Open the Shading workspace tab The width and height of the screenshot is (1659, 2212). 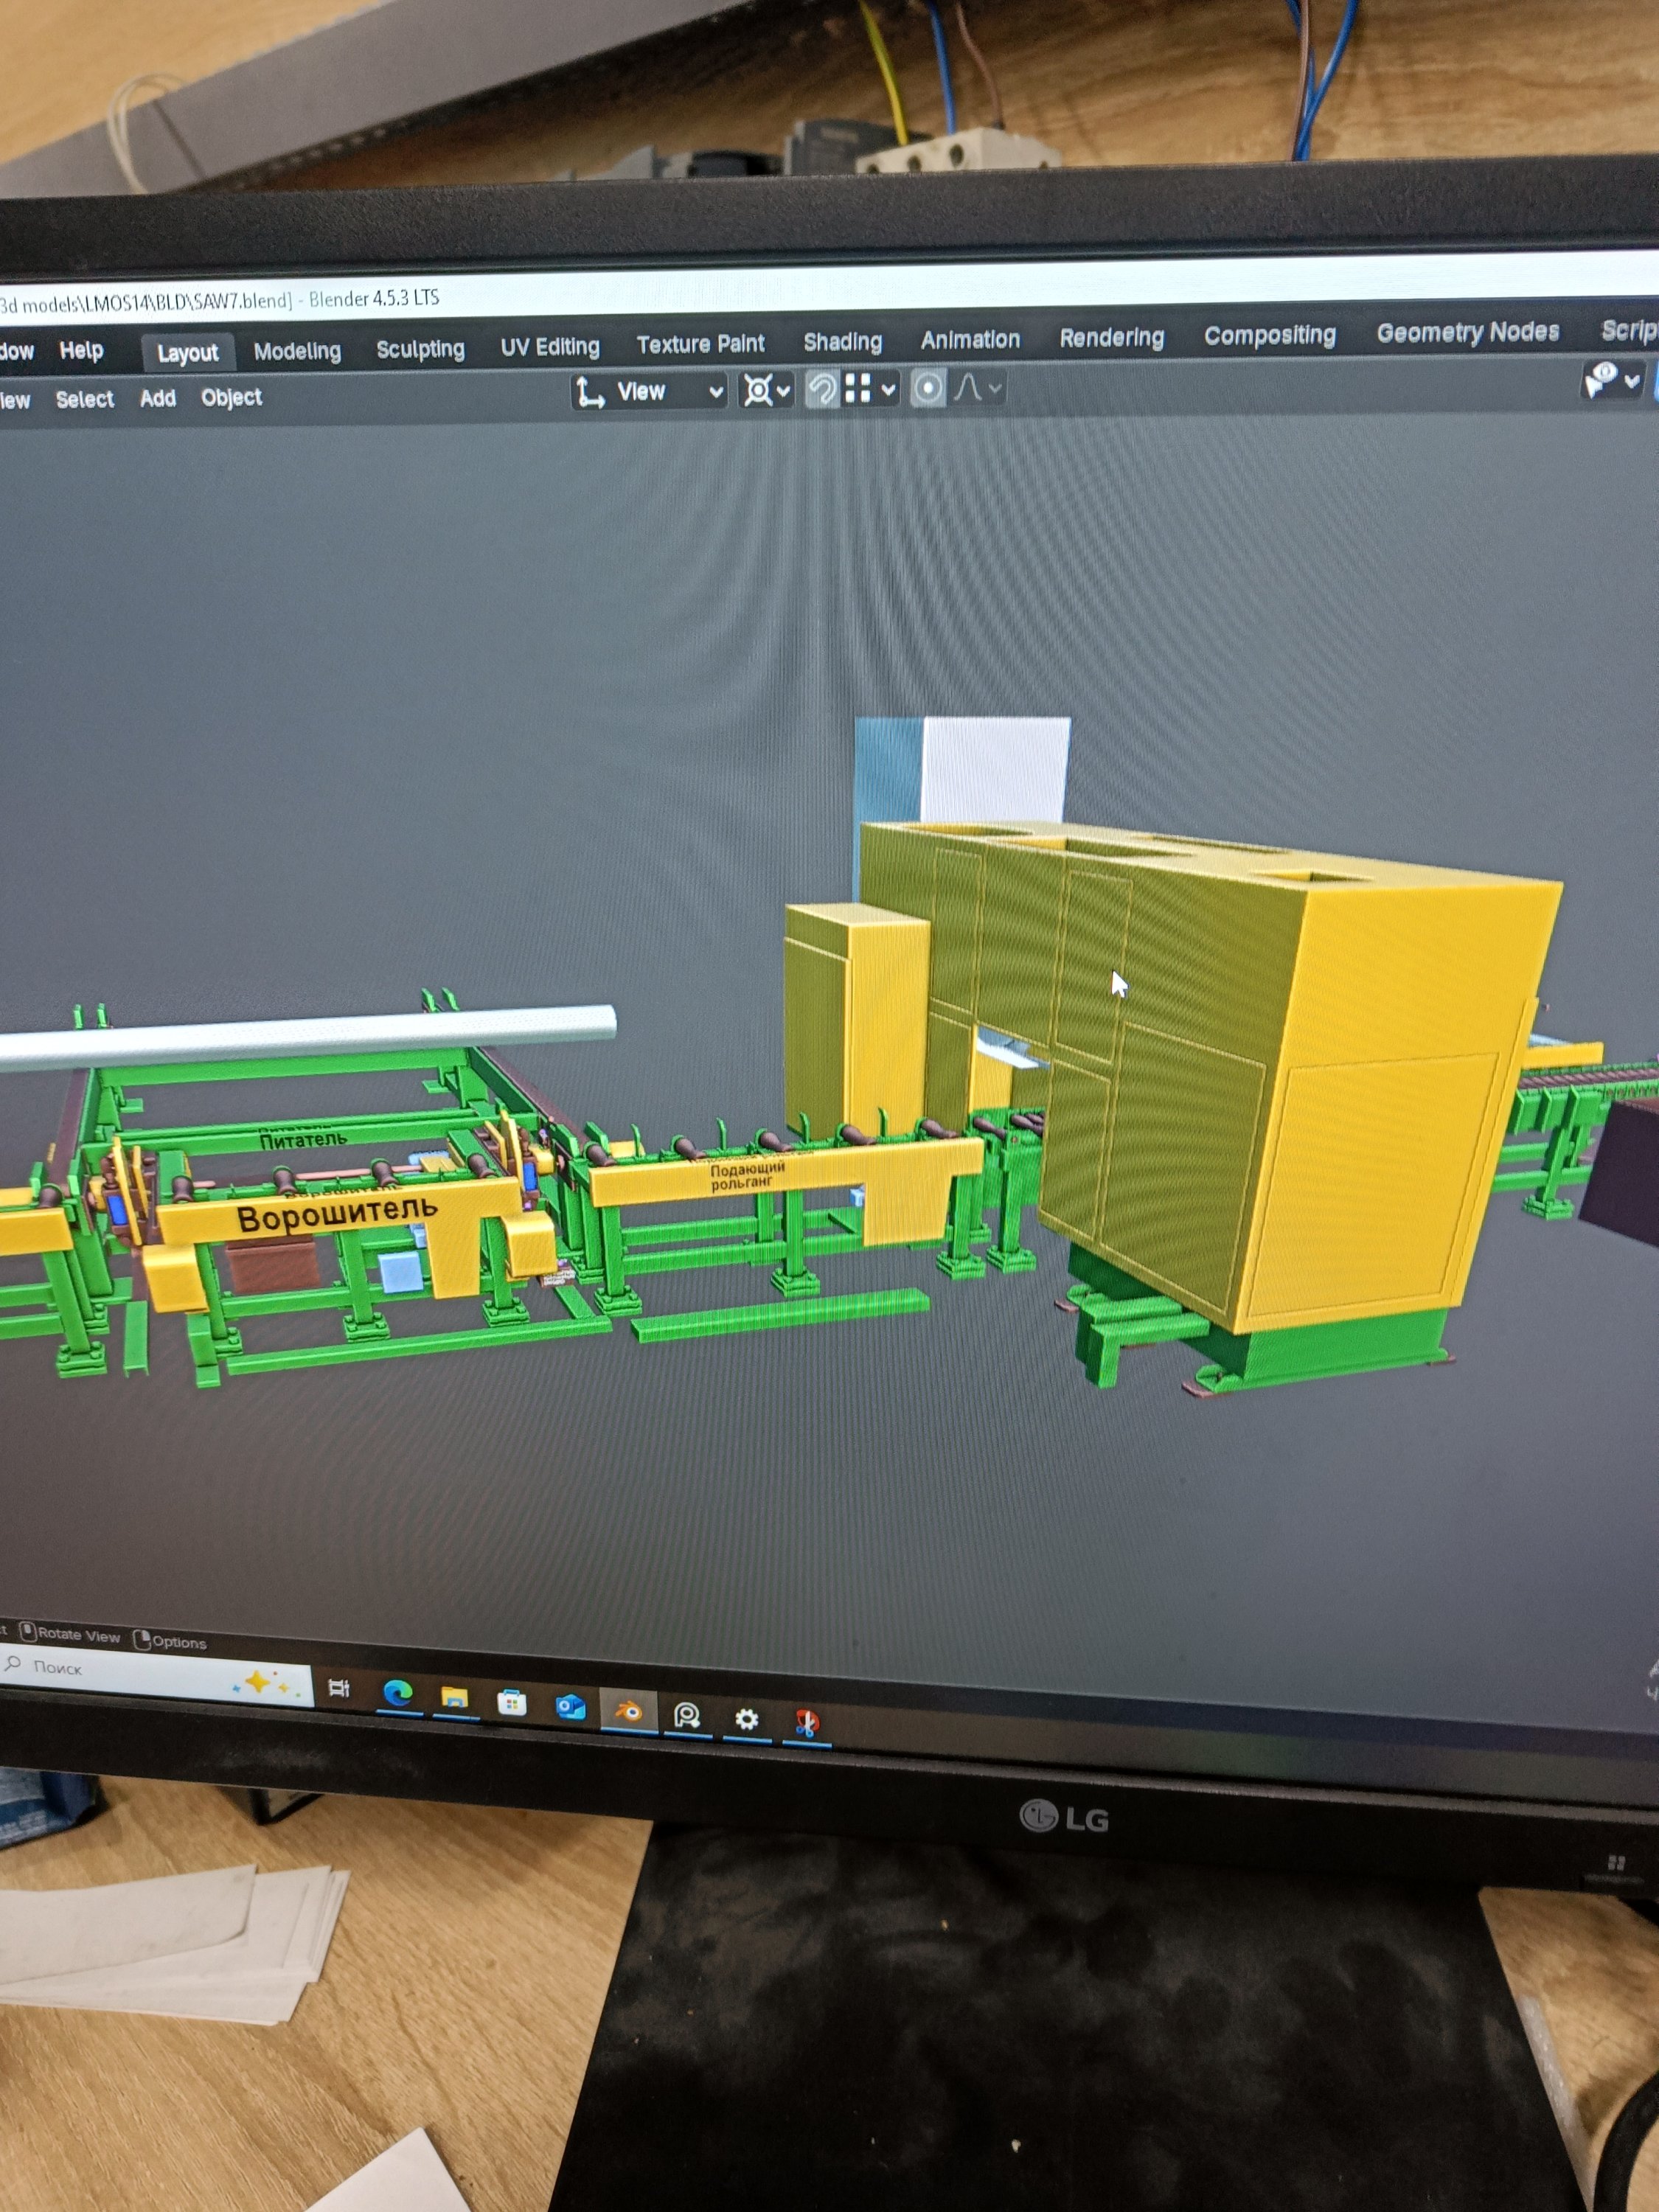click(842, 342)
